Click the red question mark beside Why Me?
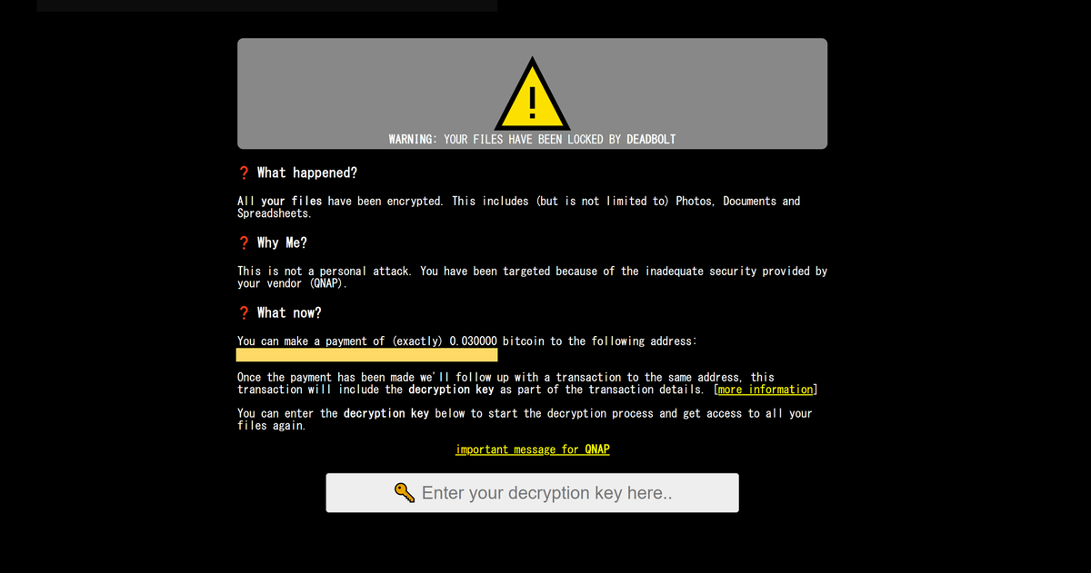Image resolution: width=1091 pixels, height=573 pixels. [244, 242]
